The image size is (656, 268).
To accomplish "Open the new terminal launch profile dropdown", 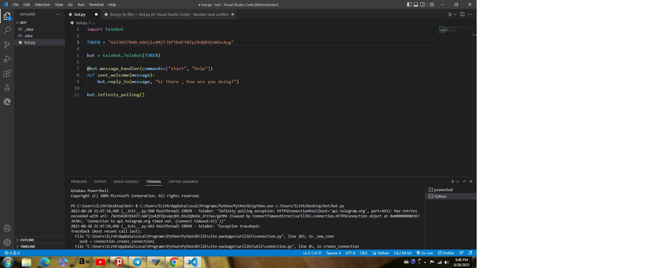I will (458, 182).
